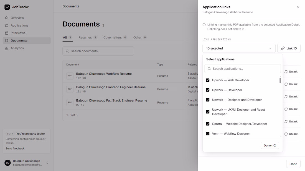Uncheck Contra — Website Designer/Developer
Image resolution: width=305 pixels, height=171 pixels.
208,124
